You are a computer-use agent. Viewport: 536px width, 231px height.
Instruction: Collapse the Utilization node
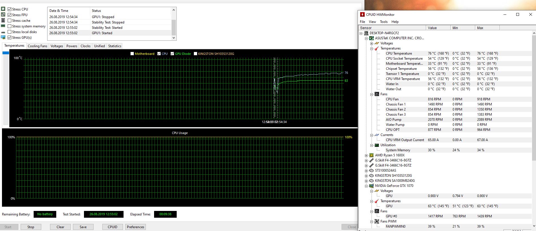pyautogui.click(x=372, y=145)
